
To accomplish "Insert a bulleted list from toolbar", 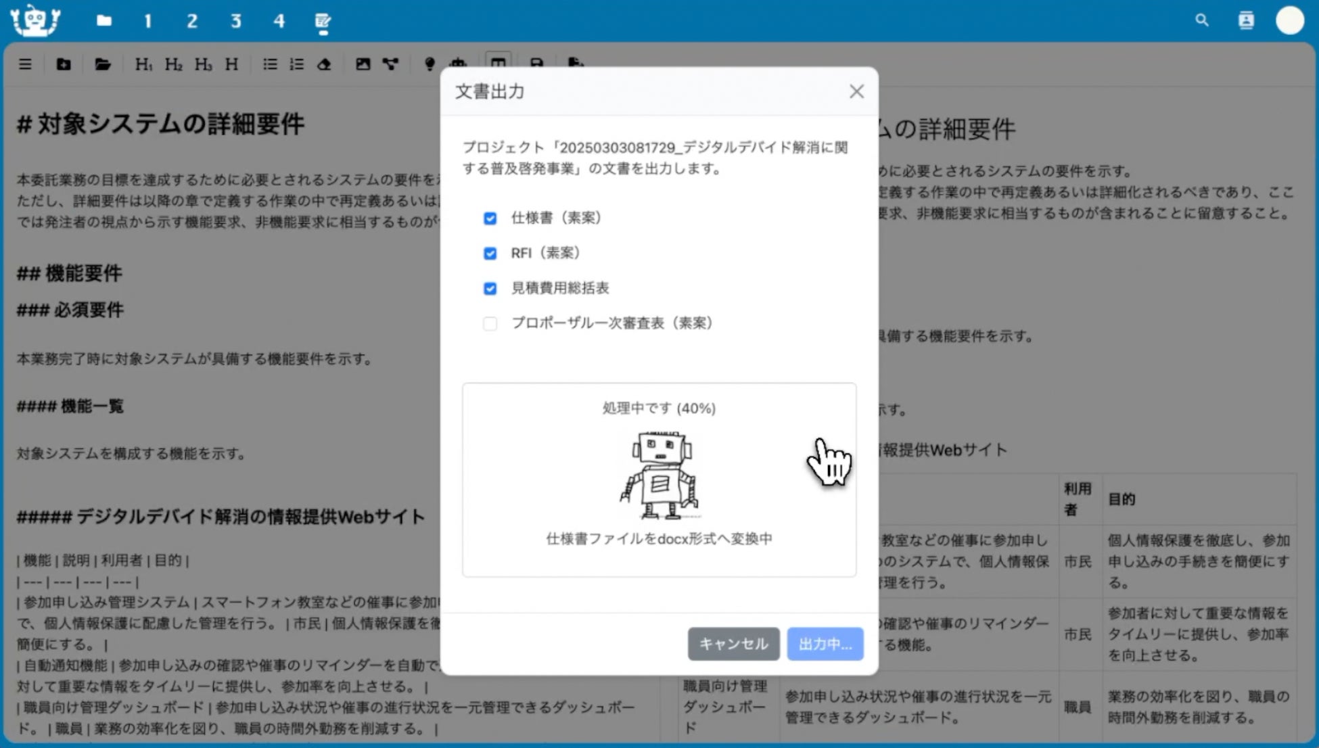I will [270, 64].
